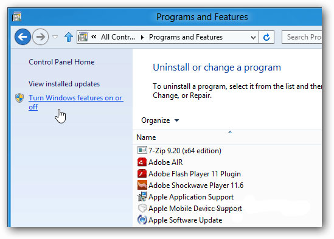Go to Control Panel Home
Viewport: 334px width, 239px height.
(61, 62)
